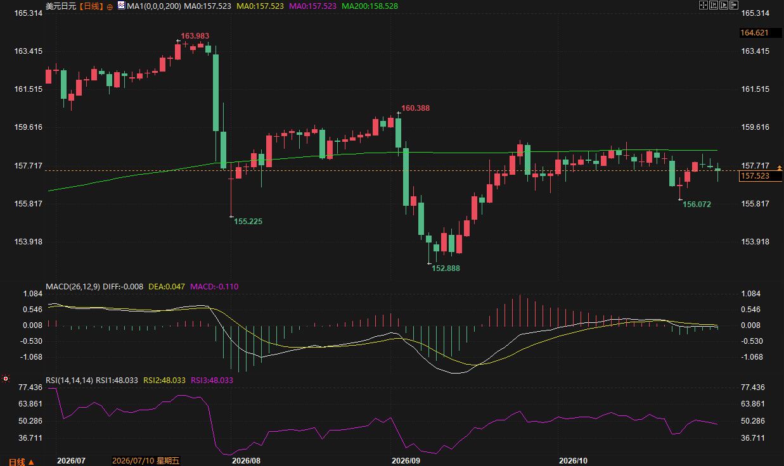Click the red sun-shaped icon near RSI

[6, 379]
